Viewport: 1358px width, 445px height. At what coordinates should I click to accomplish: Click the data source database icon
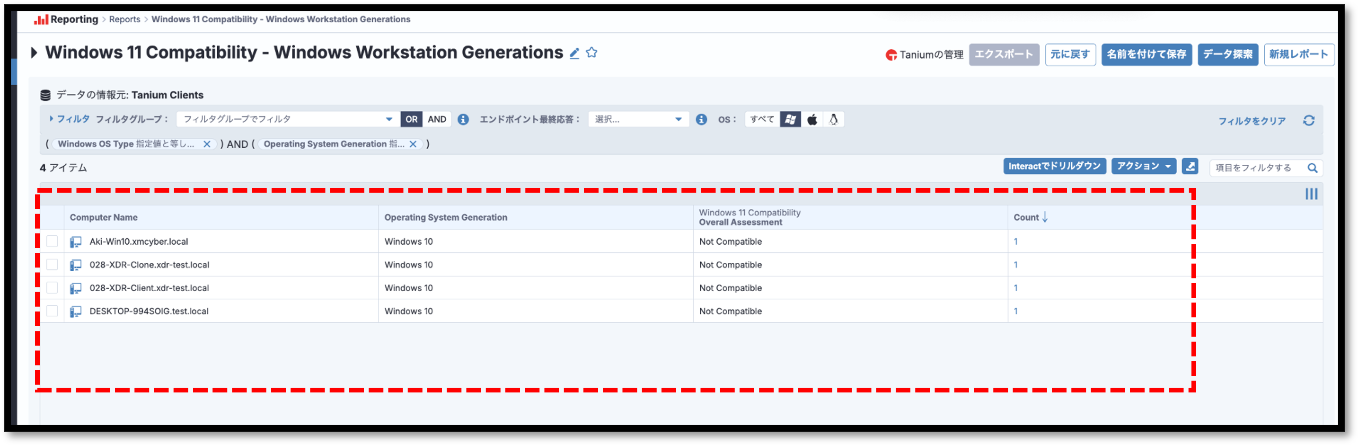(45, 96)
